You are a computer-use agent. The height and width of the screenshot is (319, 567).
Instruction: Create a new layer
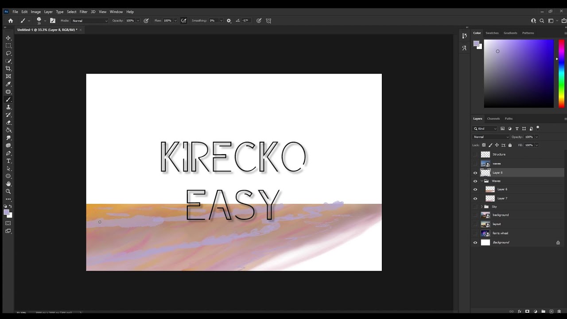[551, 311]
